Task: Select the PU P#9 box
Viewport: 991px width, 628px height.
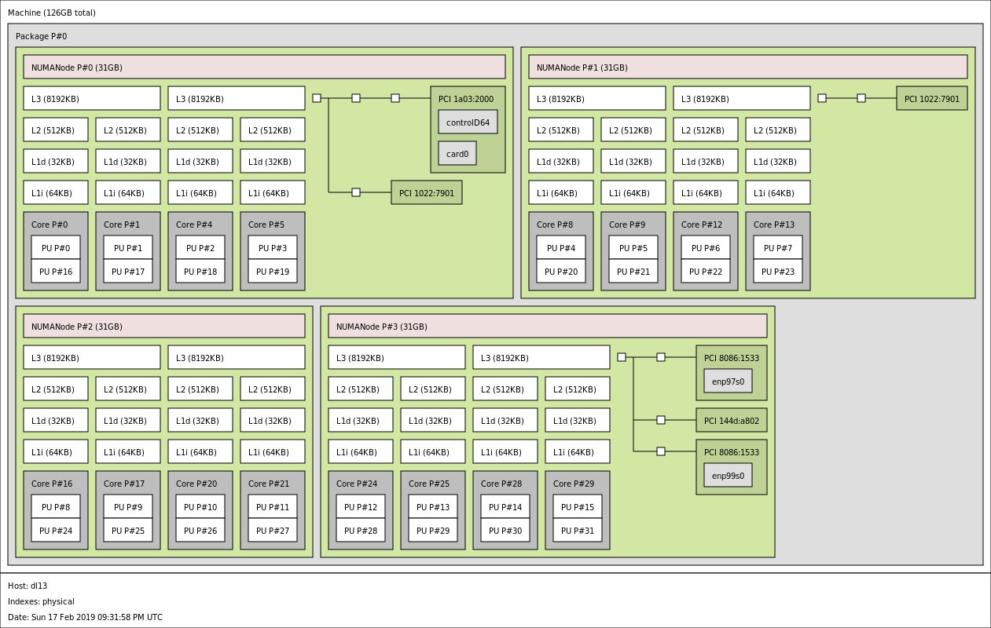Action: pos(128,506)
